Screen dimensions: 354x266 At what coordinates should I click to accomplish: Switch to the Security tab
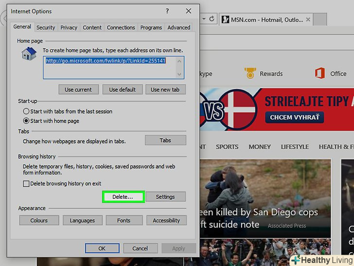[x=46, y=27]
